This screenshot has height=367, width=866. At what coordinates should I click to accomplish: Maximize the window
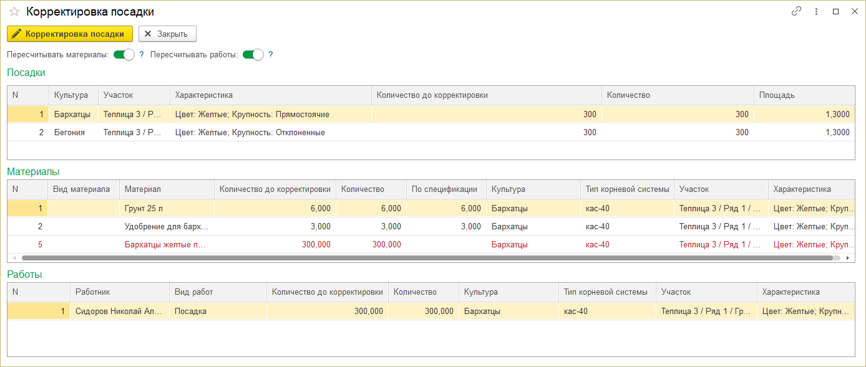pyautogui.click(x=835, y=11)
